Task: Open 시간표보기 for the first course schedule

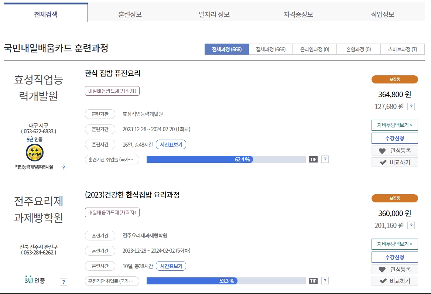Action: (171, 144)
